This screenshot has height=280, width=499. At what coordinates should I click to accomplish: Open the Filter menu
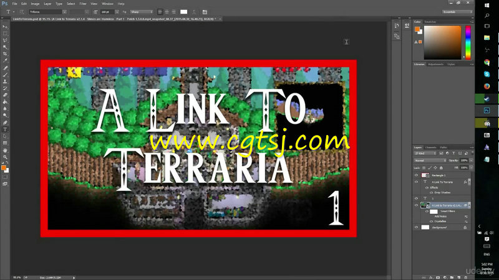[83, 4]
